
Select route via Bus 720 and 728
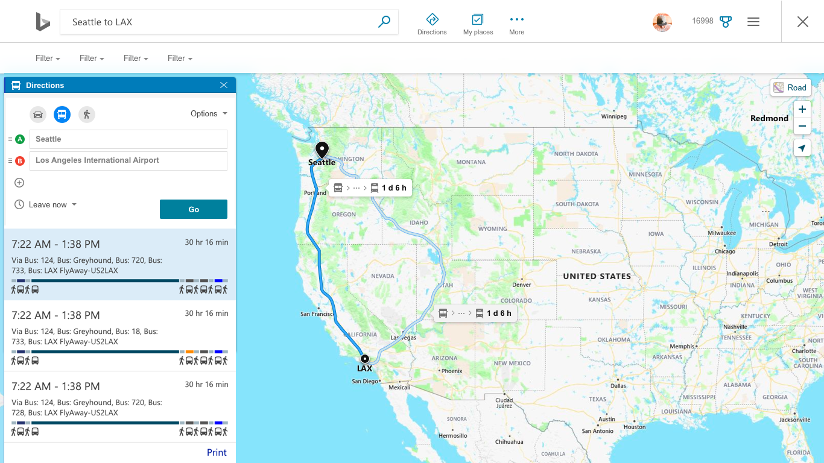point(120,407)
